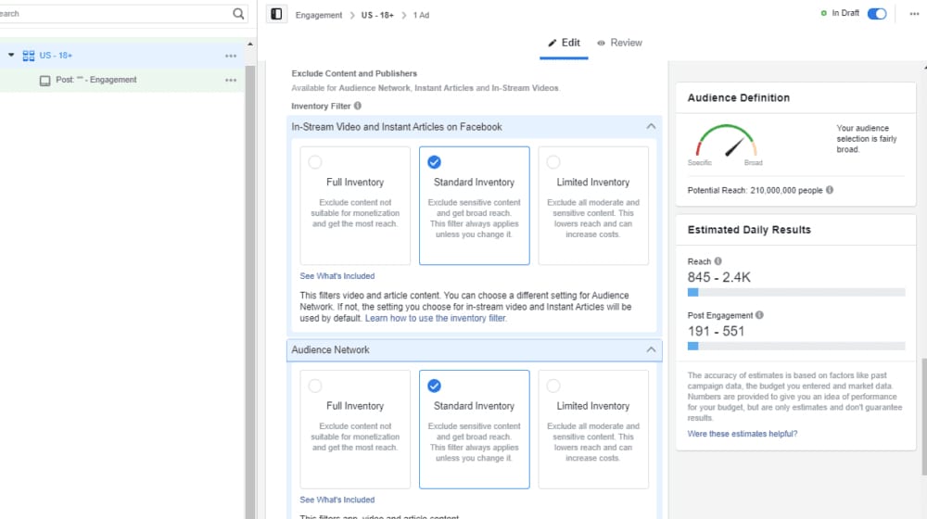This screenshot has width=927, height=519.
Task: Switch to the Review tab
Action: pos(619,43)
